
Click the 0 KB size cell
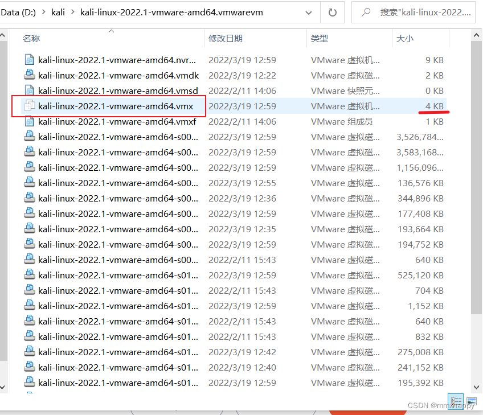tap(435, 91)
